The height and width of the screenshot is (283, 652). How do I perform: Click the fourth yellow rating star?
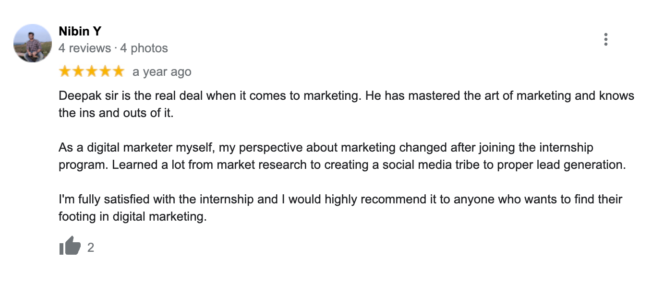point(105,71)
